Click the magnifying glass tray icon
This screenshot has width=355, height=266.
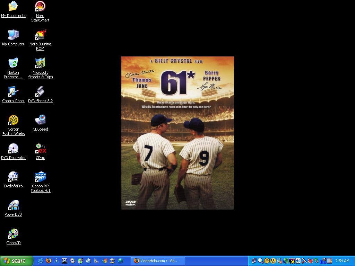coord(260,261)
